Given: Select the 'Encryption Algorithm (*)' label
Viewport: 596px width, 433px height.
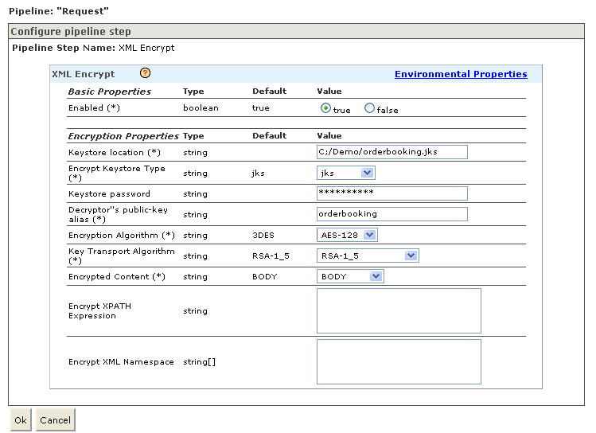Looking at the screenshot, I should [122, 236].
